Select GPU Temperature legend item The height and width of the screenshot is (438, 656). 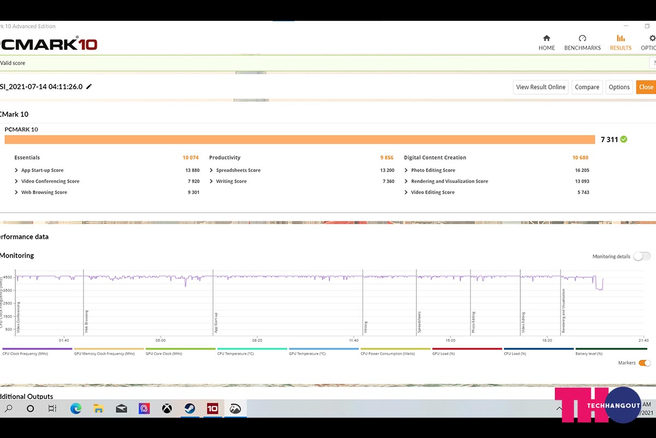coord(324,351)
